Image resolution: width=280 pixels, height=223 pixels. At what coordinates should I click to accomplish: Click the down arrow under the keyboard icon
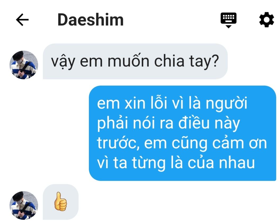(x=228, y=27)
